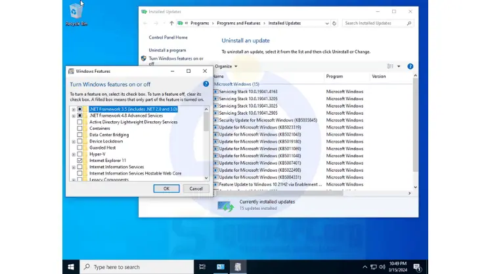The width and height of the screenshot is (488, 274).
Task: Refresh the Installed Updates address bar
Action: (334, 23)
